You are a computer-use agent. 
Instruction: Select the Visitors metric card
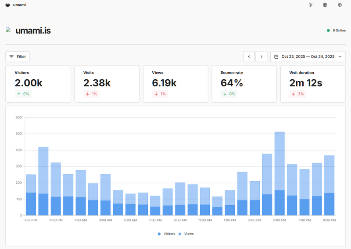[x=38, y=84]
